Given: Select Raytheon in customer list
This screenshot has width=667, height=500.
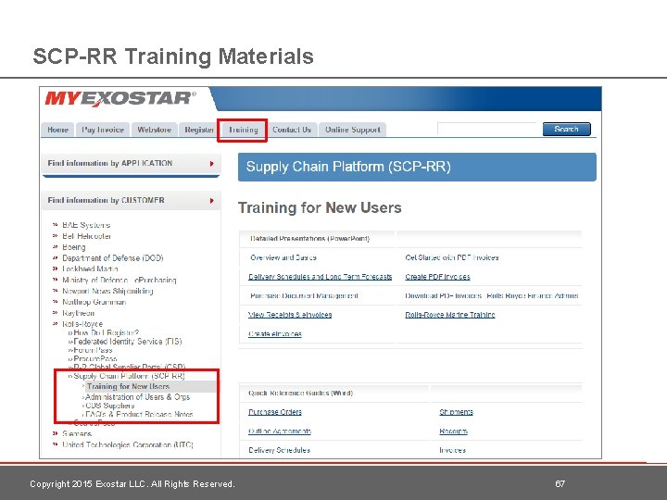Looking at the screenshot, I should point(78,313).
